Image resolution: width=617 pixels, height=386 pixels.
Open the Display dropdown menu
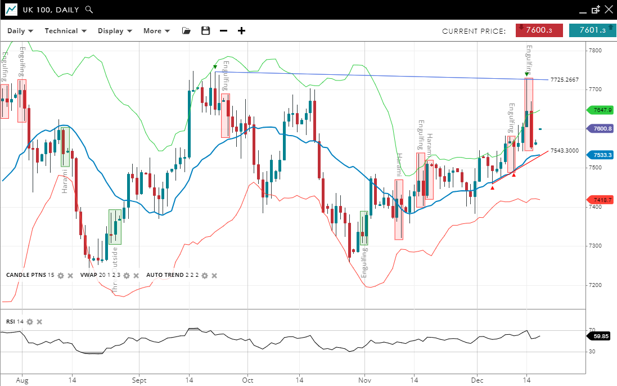click(115, 31)
